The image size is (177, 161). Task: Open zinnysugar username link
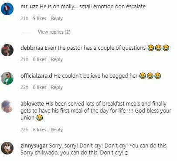click(34, 146)
